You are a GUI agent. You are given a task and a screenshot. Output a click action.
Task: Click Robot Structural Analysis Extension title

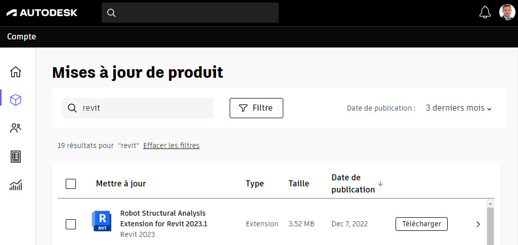point(163,218)
